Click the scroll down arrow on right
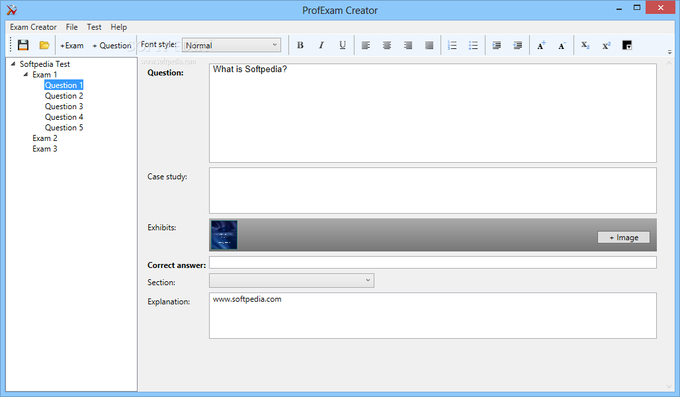680x397 pixels. pyautogui.click(x=669, y=386)
